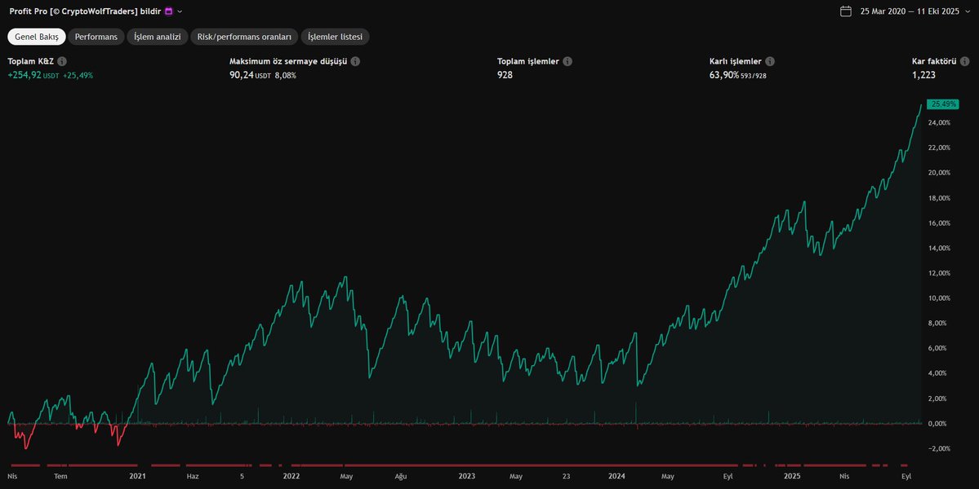Click the 0,00% axis label
979x489 pixels.
click(939, 424)
